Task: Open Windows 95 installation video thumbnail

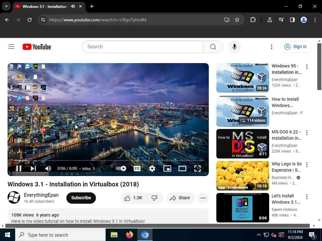Action: [x=242, y=78]
